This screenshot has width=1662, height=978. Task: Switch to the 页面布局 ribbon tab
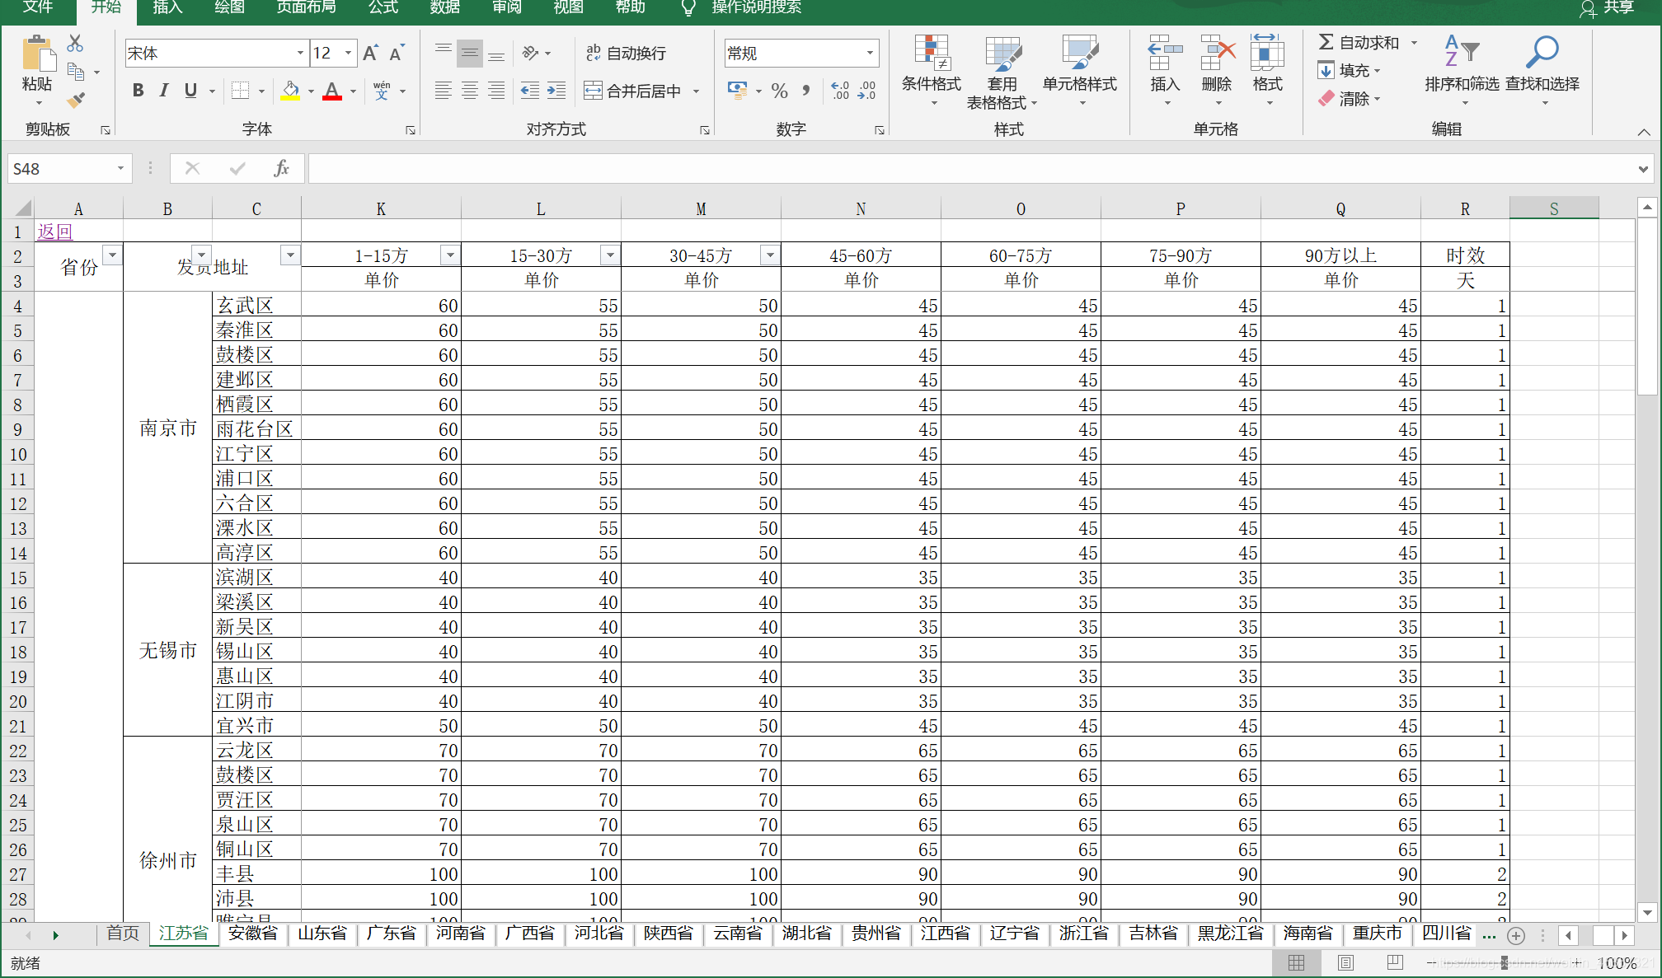click(306, 7)
